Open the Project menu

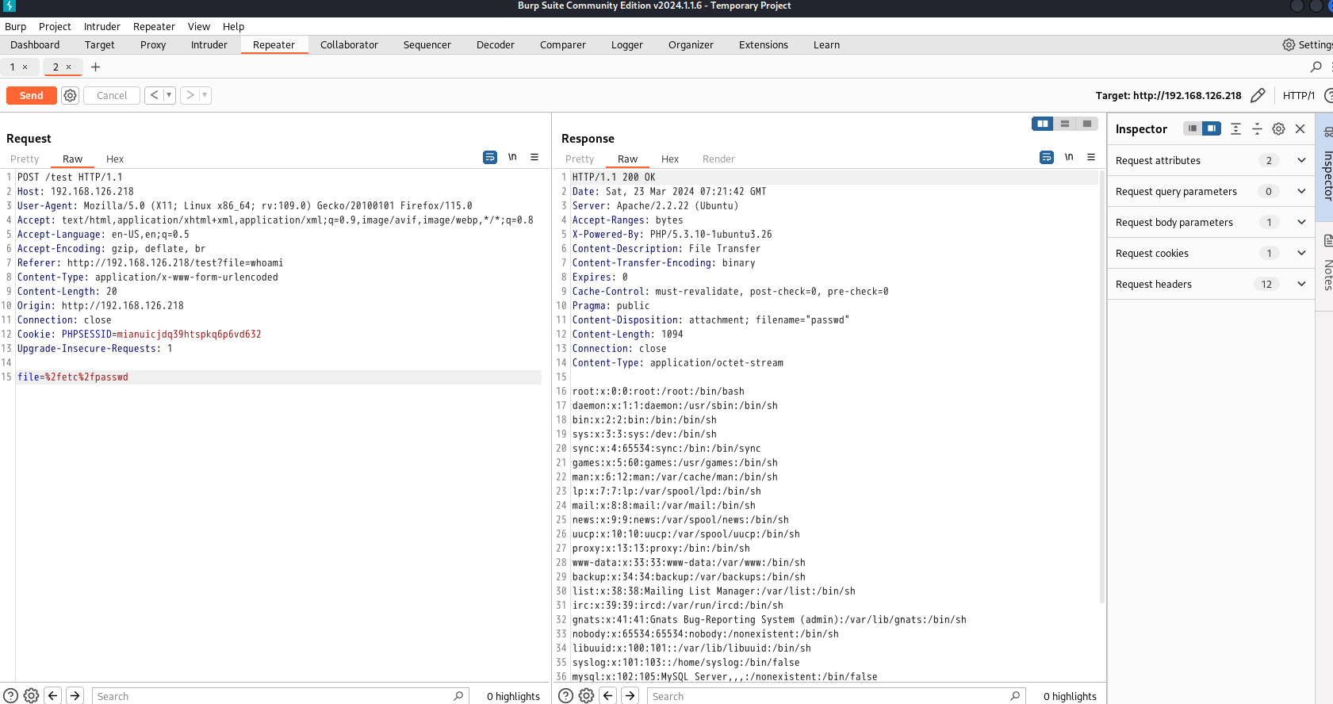(55, 26)
